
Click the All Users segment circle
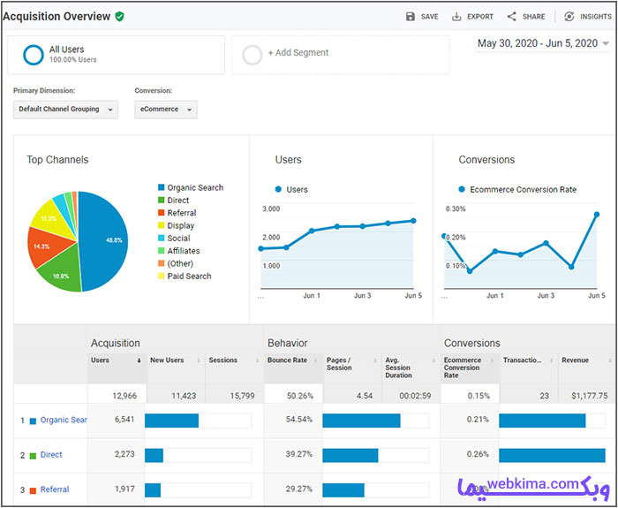tap(34, 55)
